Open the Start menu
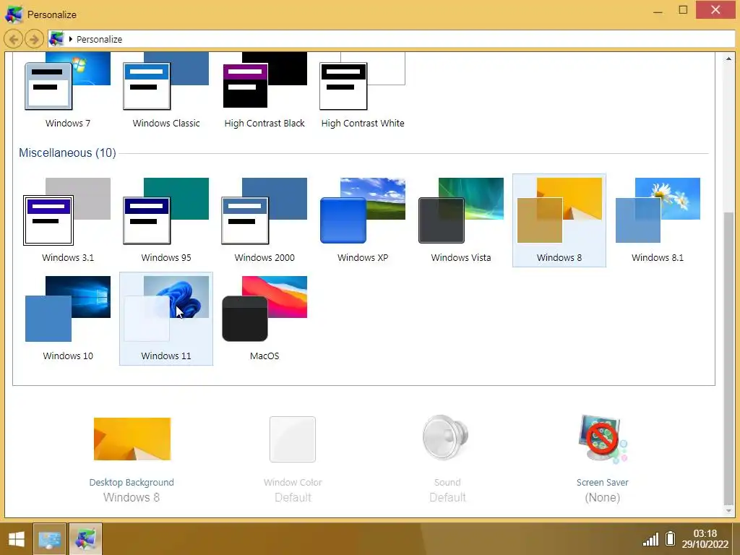740x555 pixels. (16, 539)
